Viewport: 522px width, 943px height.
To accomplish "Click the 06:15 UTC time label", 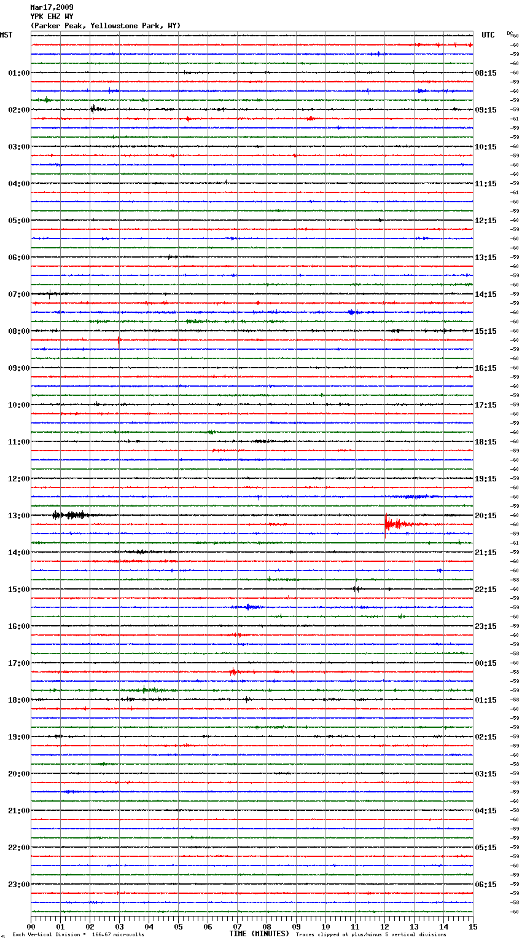I will pyautogui.click(x=486, y=885).
